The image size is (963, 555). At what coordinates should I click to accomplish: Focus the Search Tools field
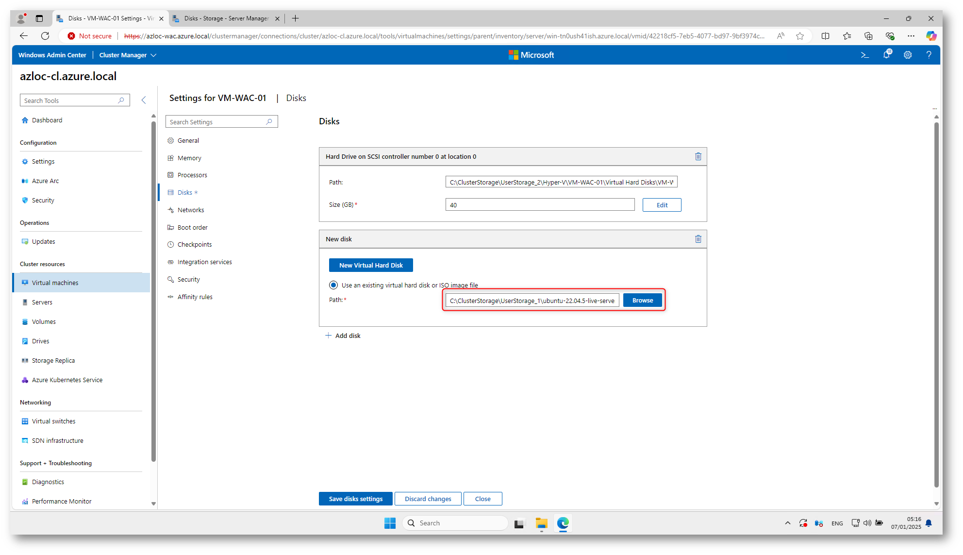[x=75, y=100]
